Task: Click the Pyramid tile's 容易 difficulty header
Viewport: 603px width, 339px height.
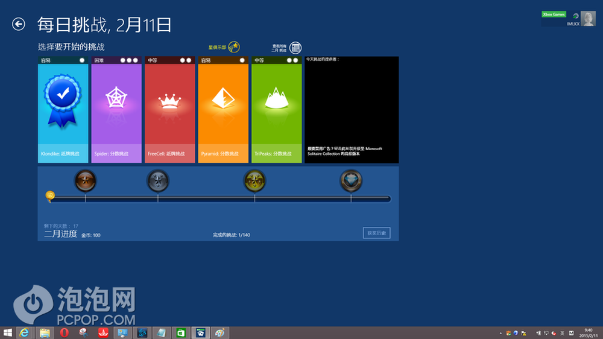Action: pyautogui.click(x=223, y=60)
